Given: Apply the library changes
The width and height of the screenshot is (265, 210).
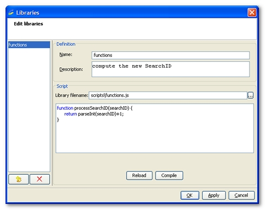Looking at the screenshot, I should pyautogui.click(x=214, y=195).
